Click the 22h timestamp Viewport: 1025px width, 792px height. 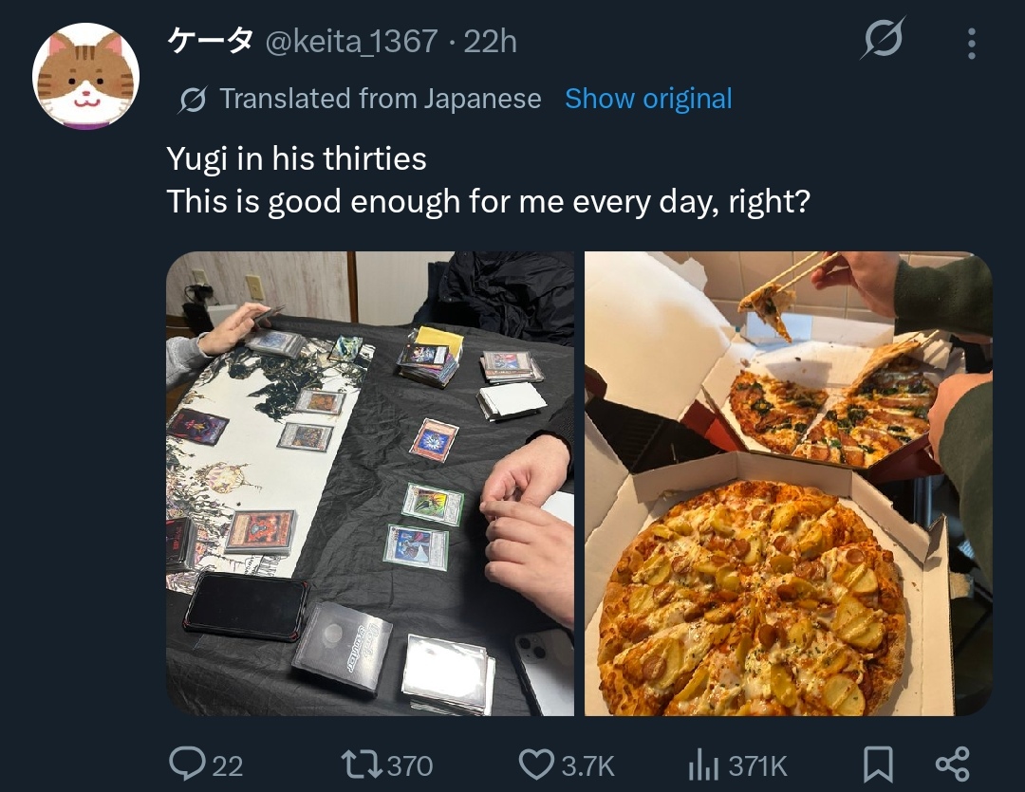click(x=491, y=42)
